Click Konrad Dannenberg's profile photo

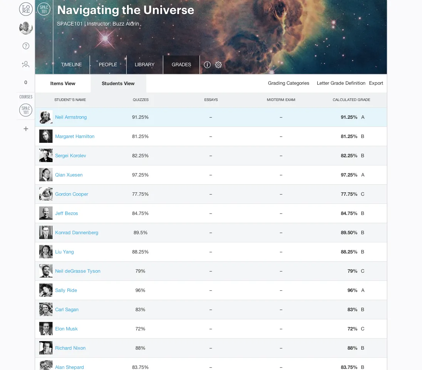(x=46, y=232)
